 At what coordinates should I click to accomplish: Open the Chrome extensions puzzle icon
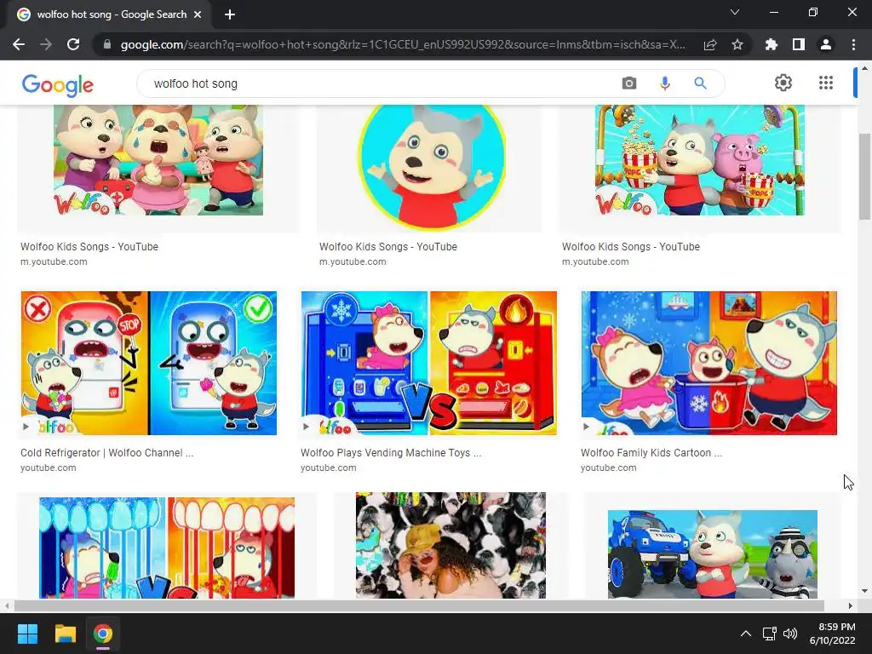[x=772, y=44]
